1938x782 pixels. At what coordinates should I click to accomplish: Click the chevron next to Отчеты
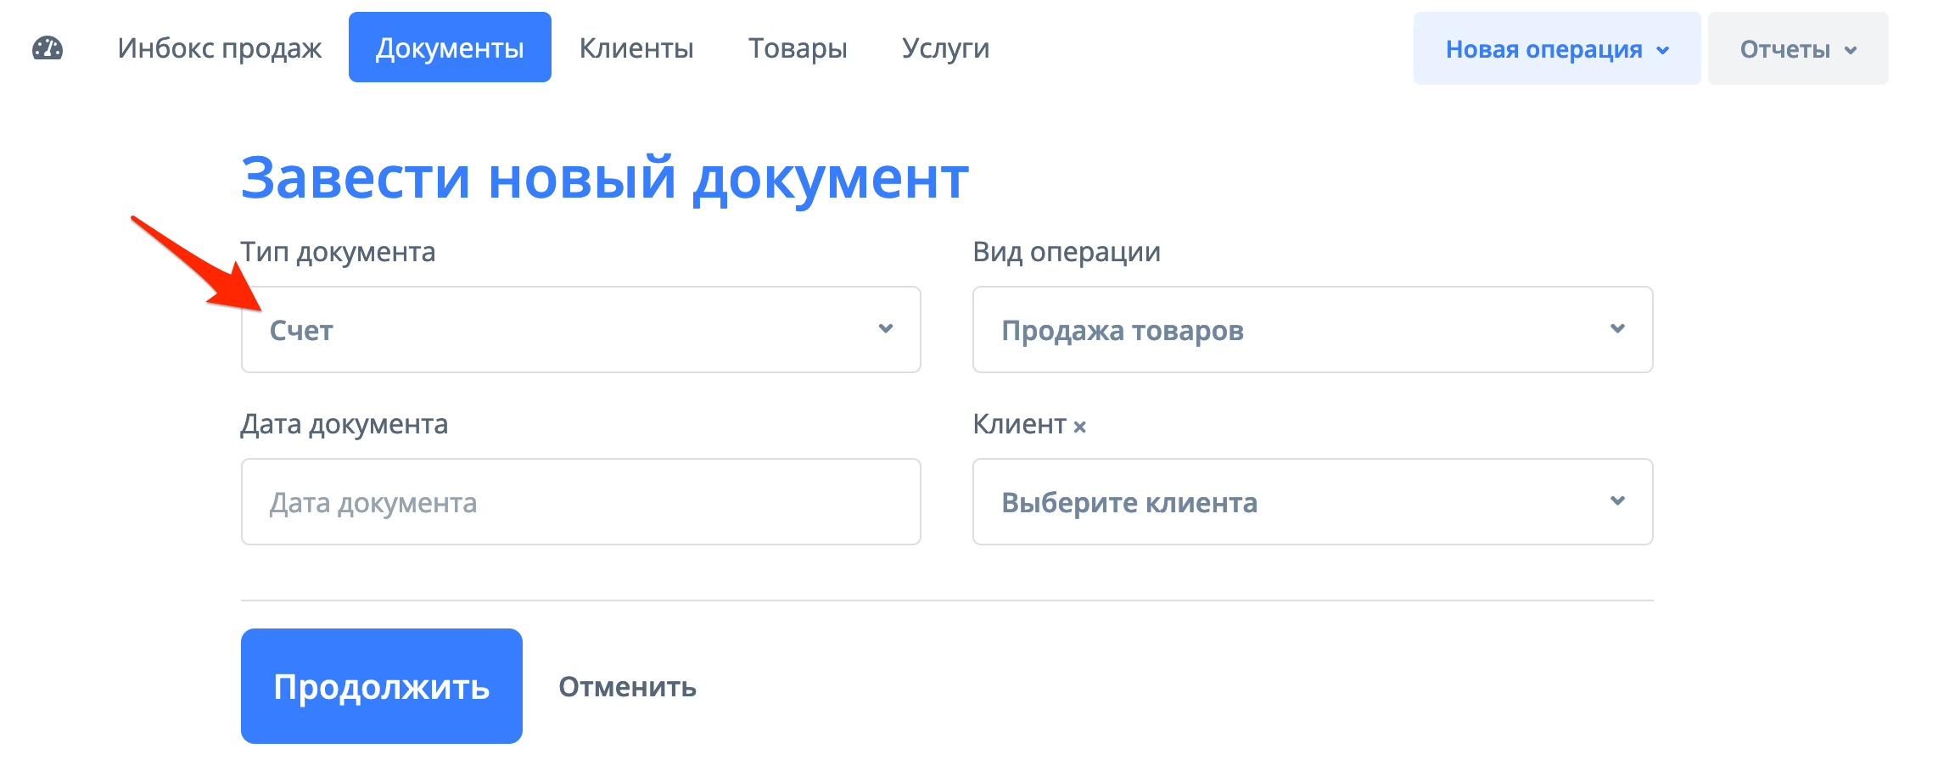[1852, 50]
